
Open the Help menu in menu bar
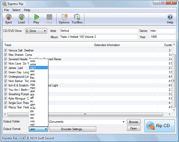[27, 10]
